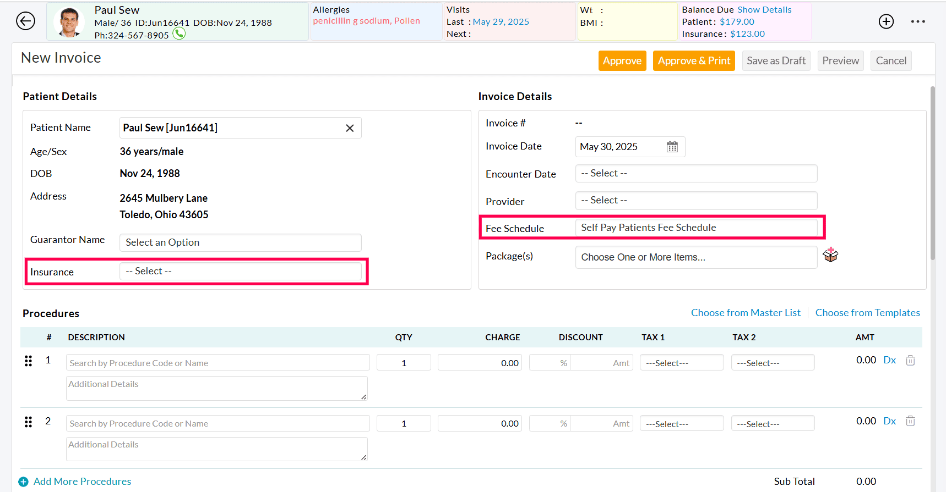This screenshot has height=492, width=946.
Task: Click Approve & Print button
Action: (694, 60)
